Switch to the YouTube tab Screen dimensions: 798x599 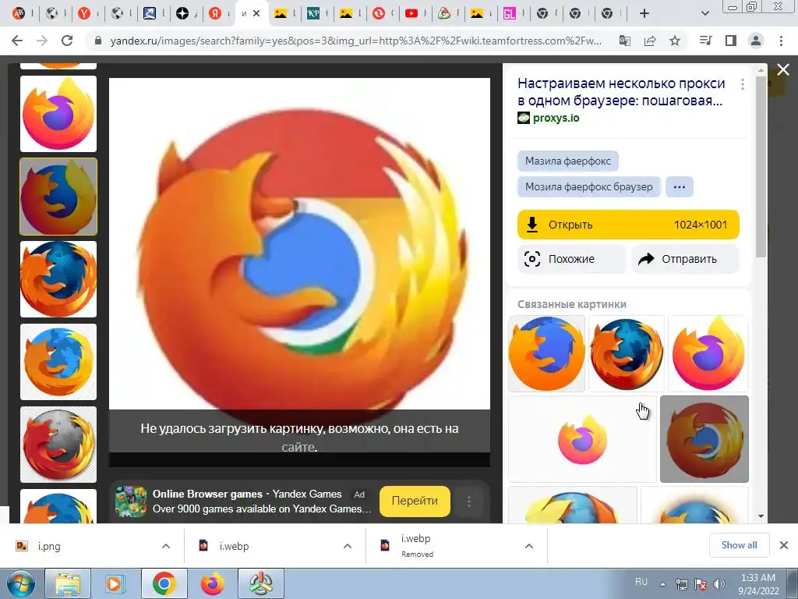411,14
